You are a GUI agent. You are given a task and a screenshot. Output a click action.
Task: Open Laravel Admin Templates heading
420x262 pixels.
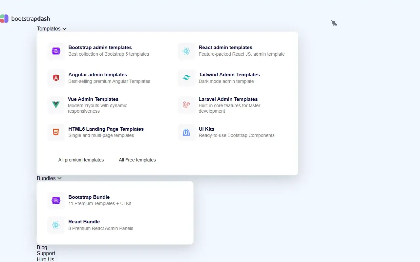pyautogui.click(x=228, y=99)
